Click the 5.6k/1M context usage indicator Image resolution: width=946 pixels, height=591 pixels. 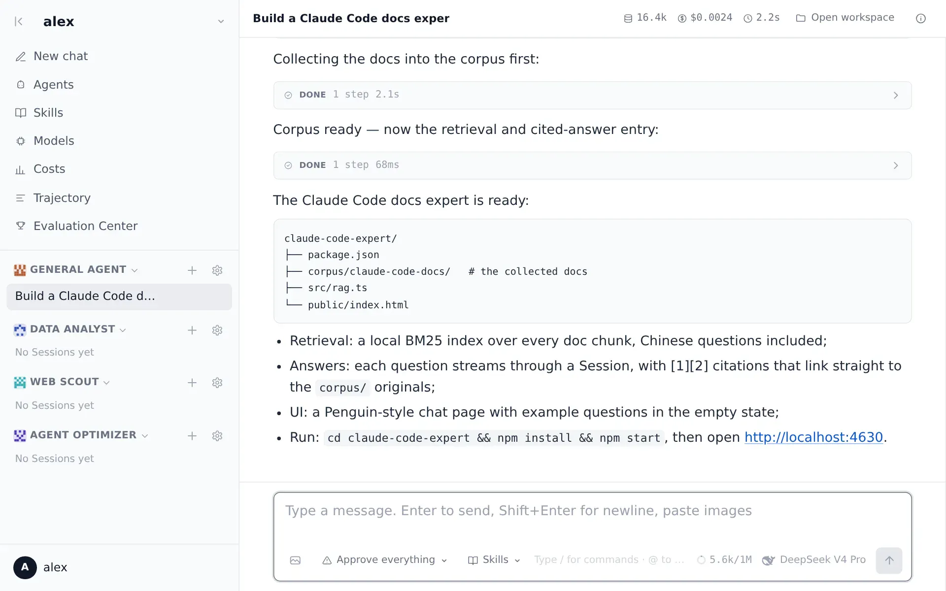724,560
